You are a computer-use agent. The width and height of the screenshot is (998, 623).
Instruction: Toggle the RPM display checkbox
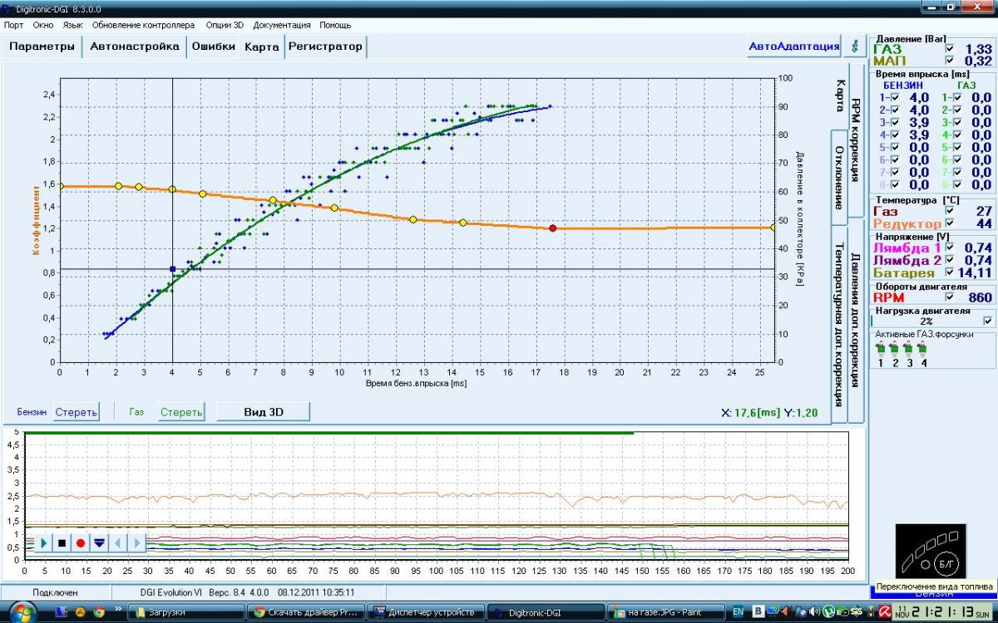pyautogui.click(x=949, y=297)
